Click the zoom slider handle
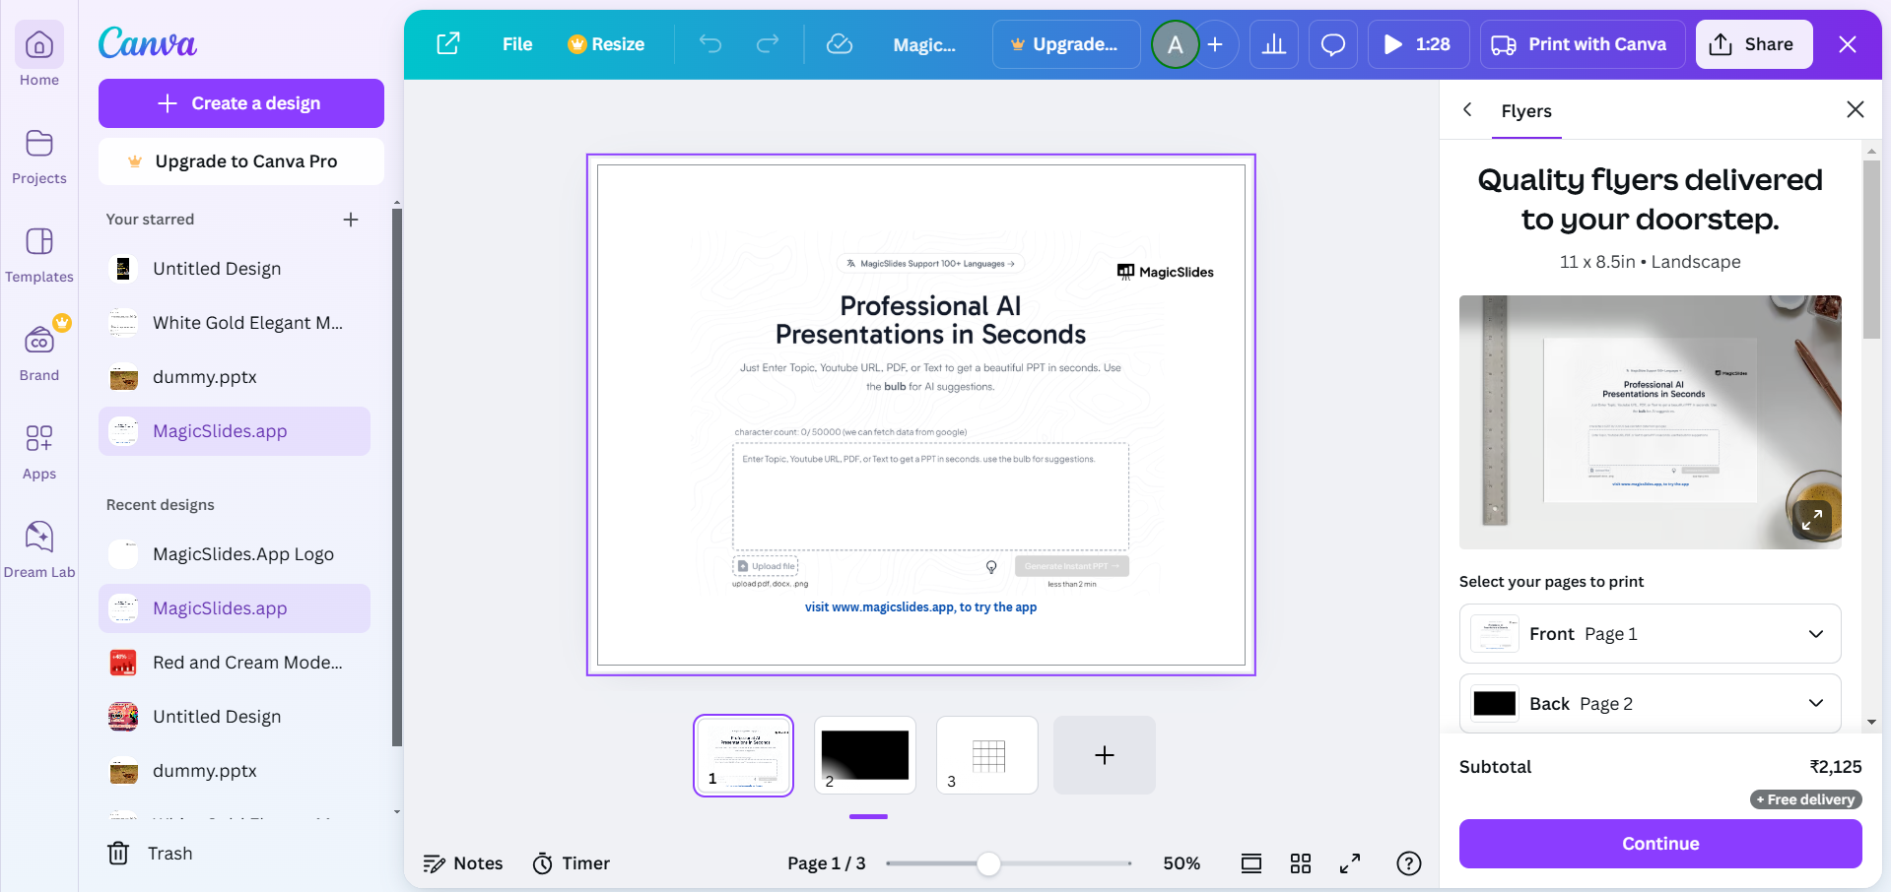This screenshot has height=892, width=1891. click(988, 863)
